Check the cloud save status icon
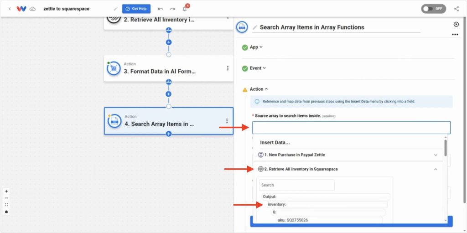 click(x=32, y=9)
